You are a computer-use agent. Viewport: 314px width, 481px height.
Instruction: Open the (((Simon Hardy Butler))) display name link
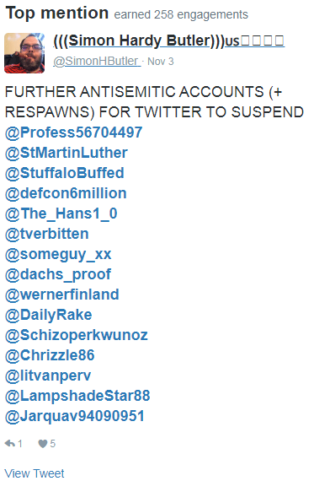click(x=169, y=41)
